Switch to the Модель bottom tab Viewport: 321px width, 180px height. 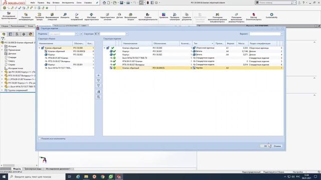[x=17, y=169]
